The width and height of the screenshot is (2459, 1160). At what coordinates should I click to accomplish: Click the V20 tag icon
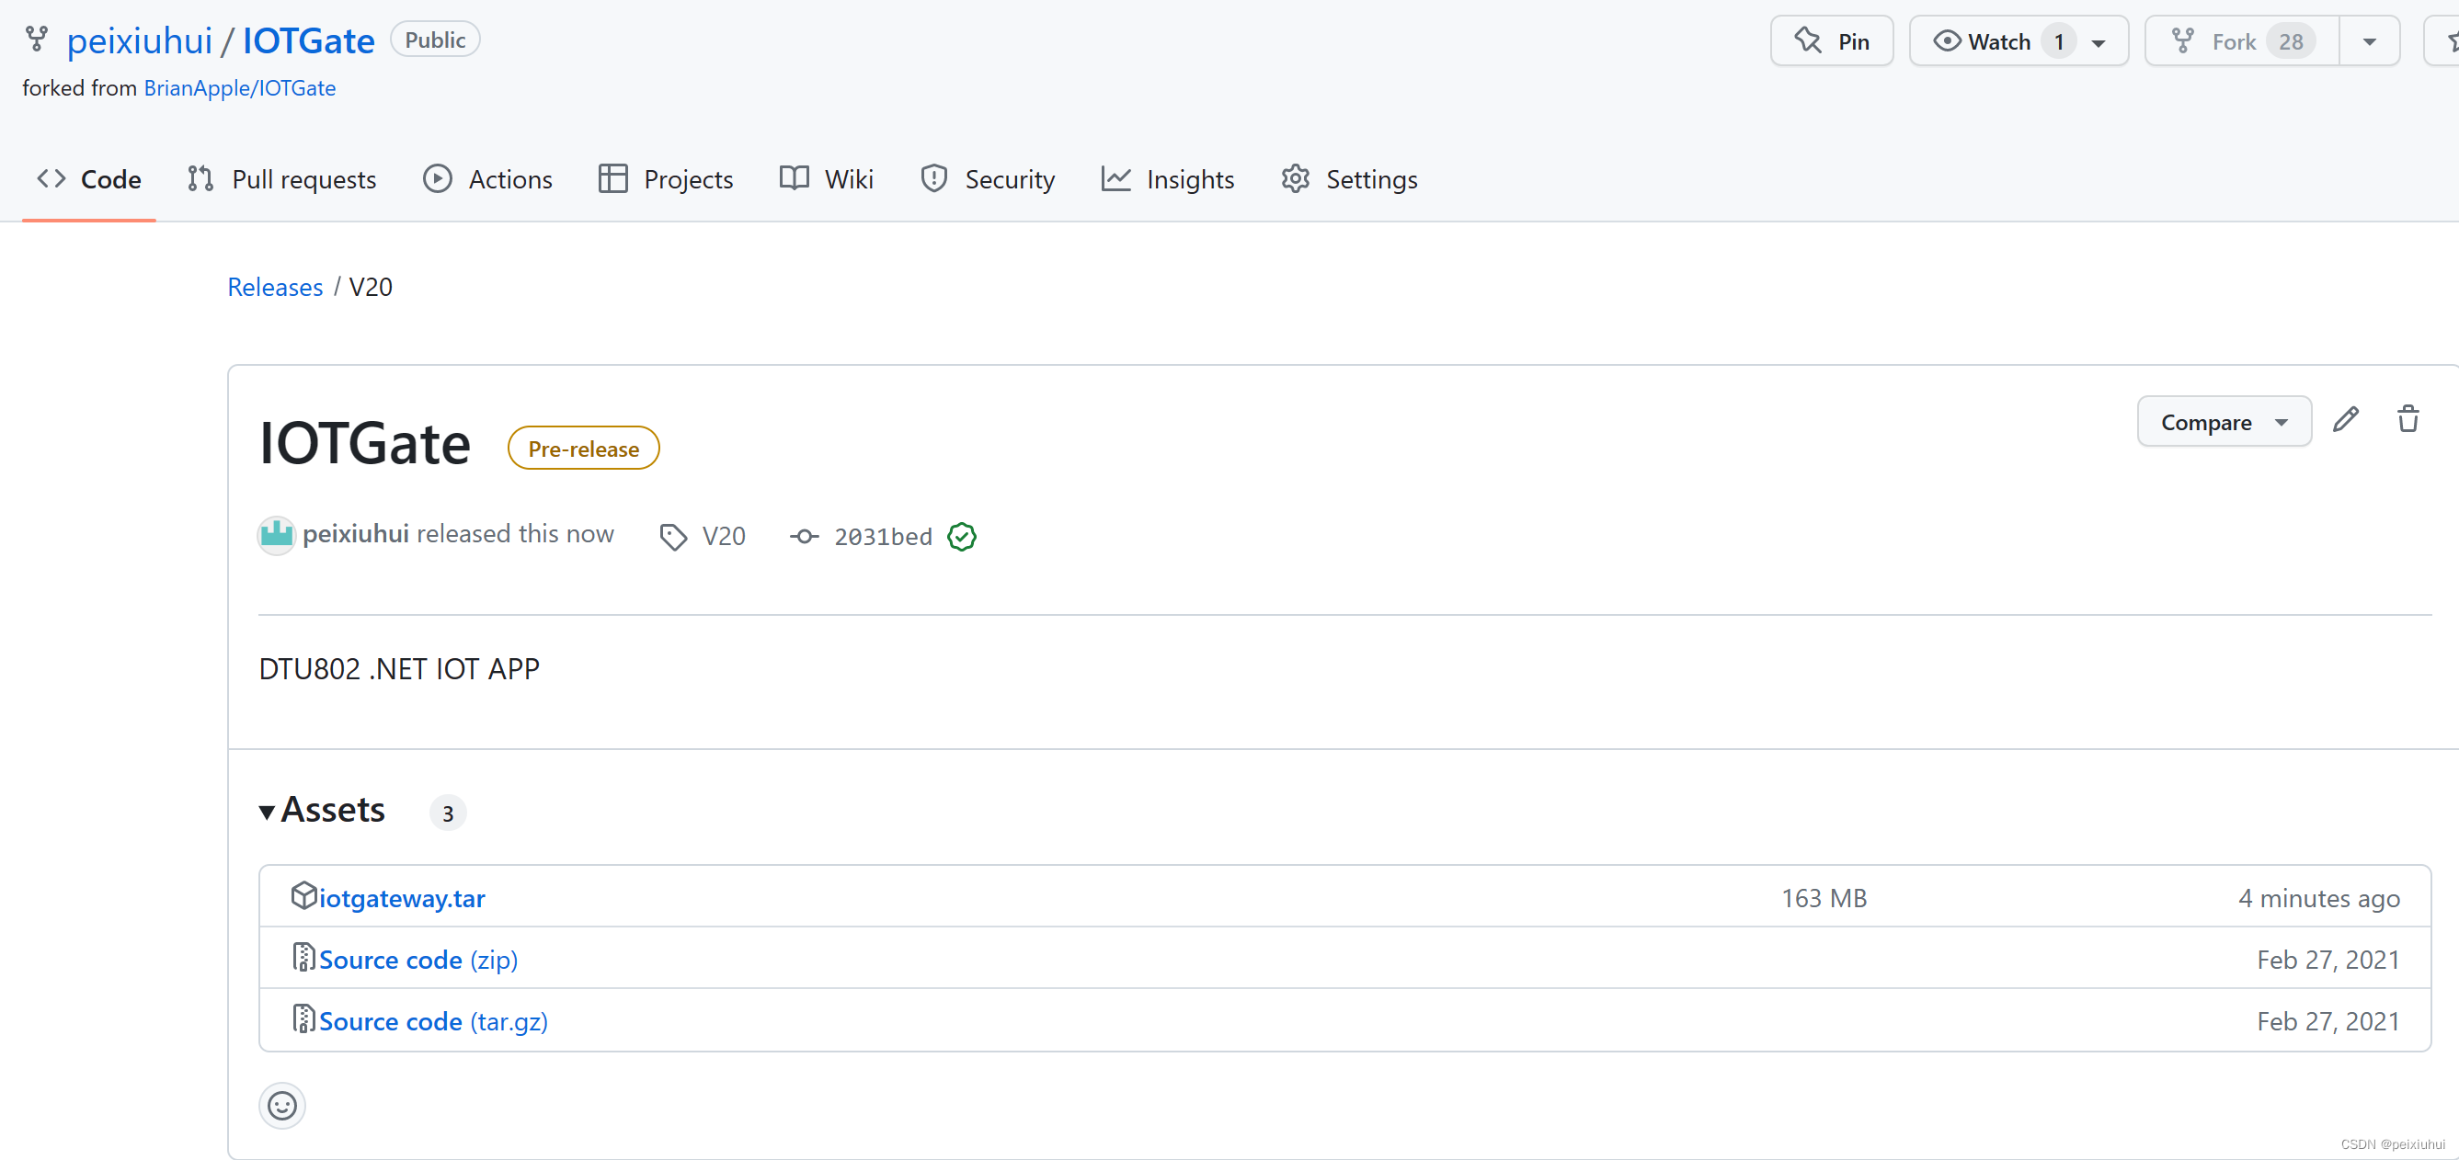point(673,537)
